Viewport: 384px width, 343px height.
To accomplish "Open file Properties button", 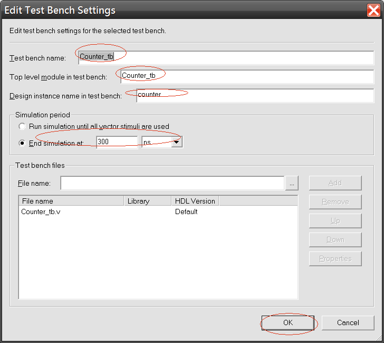I will click(335, 259).
